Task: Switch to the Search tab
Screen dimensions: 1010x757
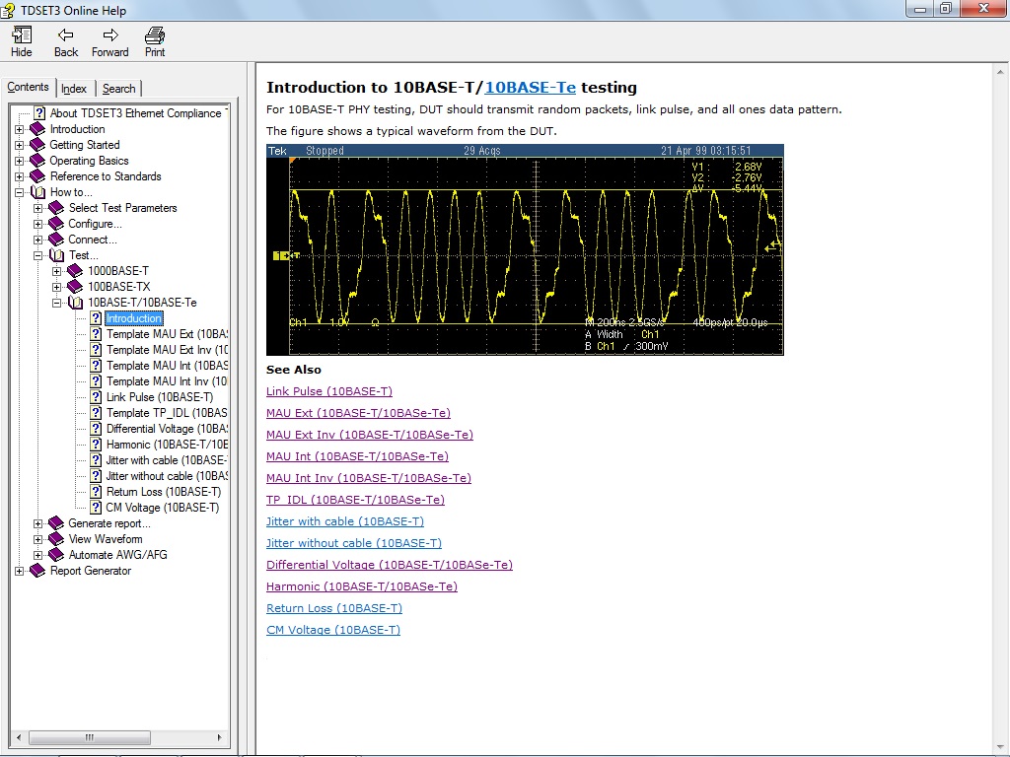Action: click(119, 89)
